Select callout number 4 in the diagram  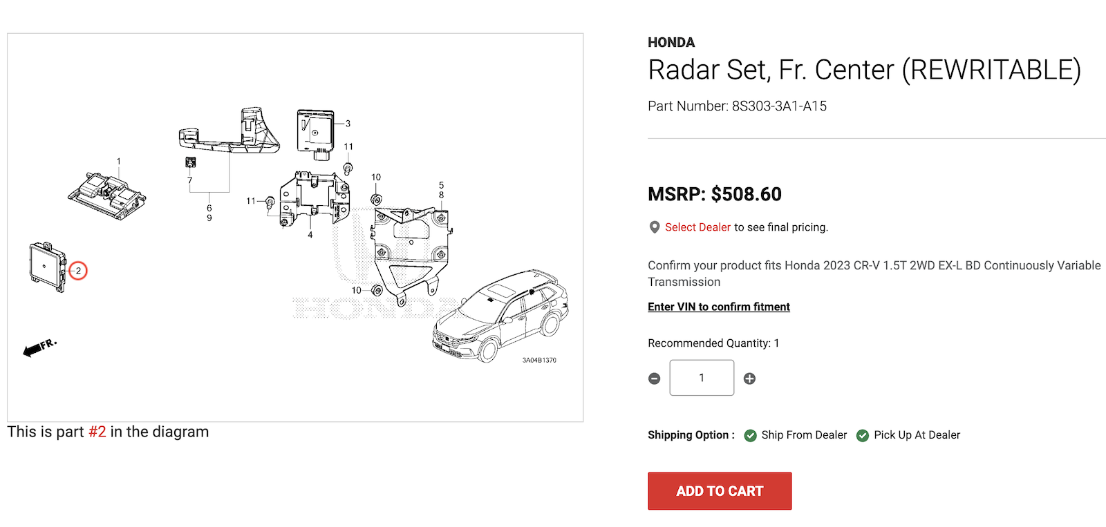[x=310, y=235]
